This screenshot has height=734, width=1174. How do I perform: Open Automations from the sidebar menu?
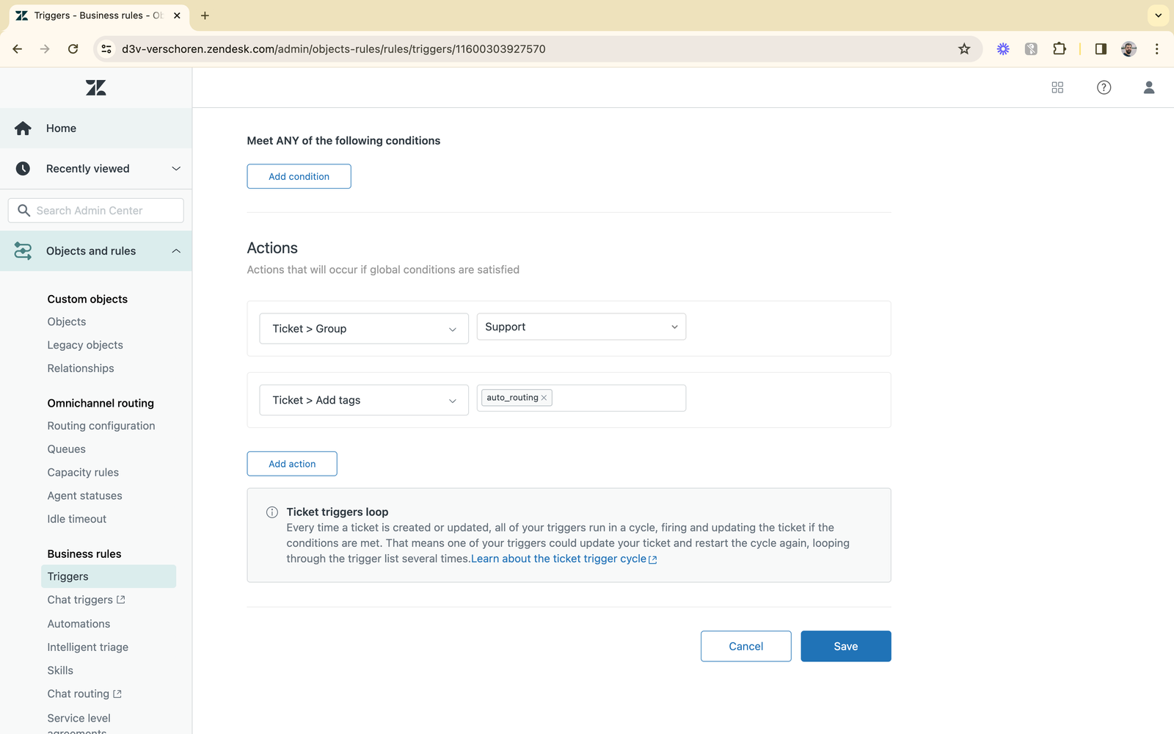(79, 623)
